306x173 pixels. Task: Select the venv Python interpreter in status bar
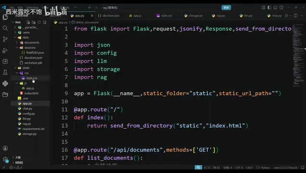(x=285, y=168)
